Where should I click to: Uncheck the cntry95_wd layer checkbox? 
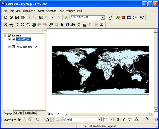click(x=14, y=39)
